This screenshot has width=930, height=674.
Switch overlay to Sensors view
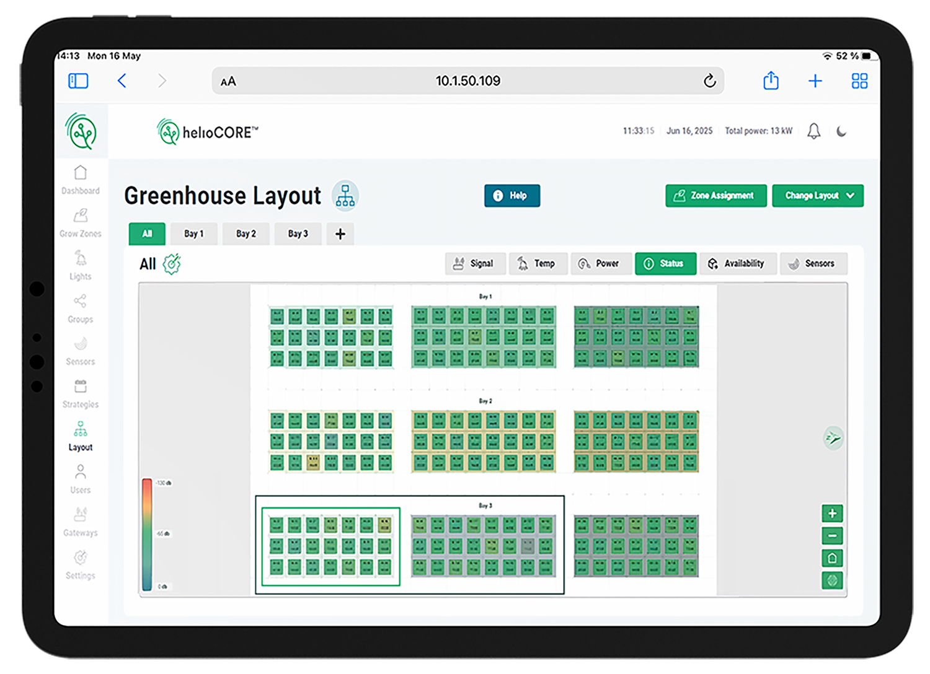click(x=813, y=263)
